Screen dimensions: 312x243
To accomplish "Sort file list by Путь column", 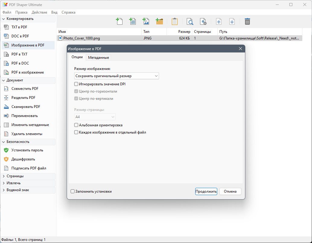I will (260, 32).
